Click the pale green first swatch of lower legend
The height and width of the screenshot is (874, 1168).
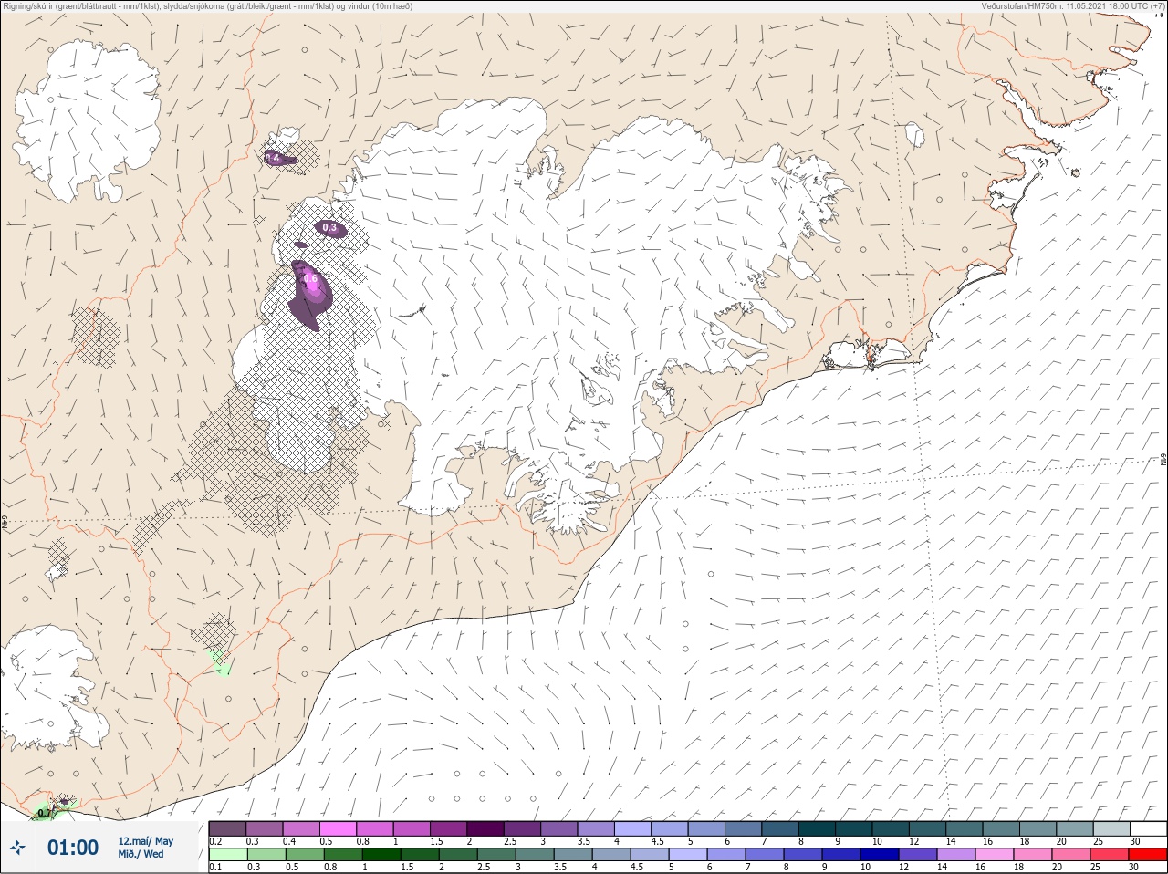tap(227, 856)
